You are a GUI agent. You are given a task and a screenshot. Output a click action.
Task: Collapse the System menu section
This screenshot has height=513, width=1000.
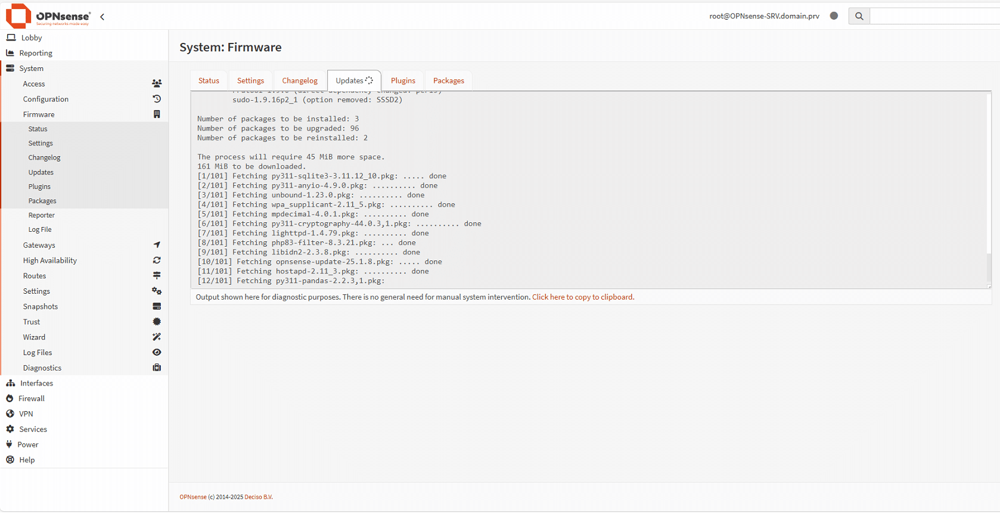click(84, 69)
